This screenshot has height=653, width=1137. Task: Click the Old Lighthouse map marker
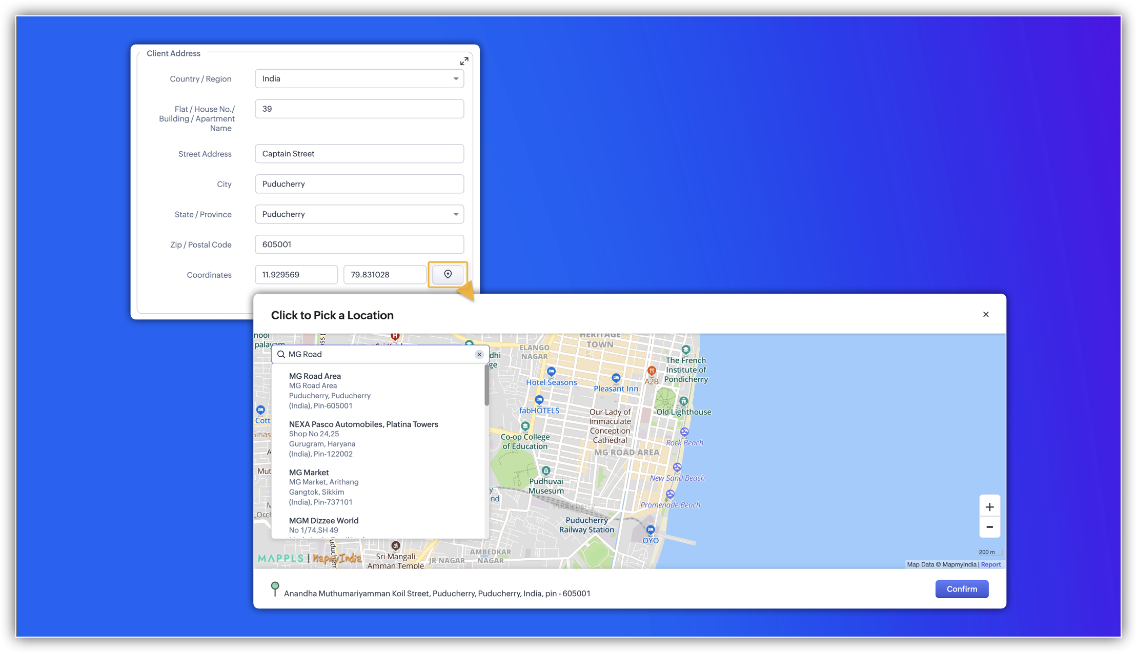click(x=683, y=401)
